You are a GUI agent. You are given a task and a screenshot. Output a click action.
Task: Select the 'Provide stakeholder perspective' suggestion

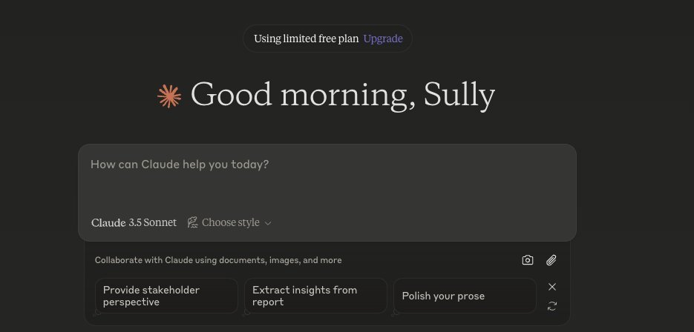[166, 296]
